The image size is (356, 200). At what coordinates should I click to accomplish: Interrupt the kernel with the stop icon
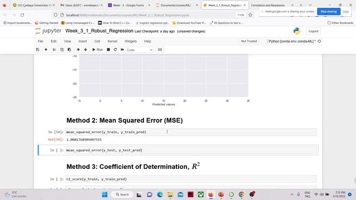pyautogui.click(x=108, y=49)
